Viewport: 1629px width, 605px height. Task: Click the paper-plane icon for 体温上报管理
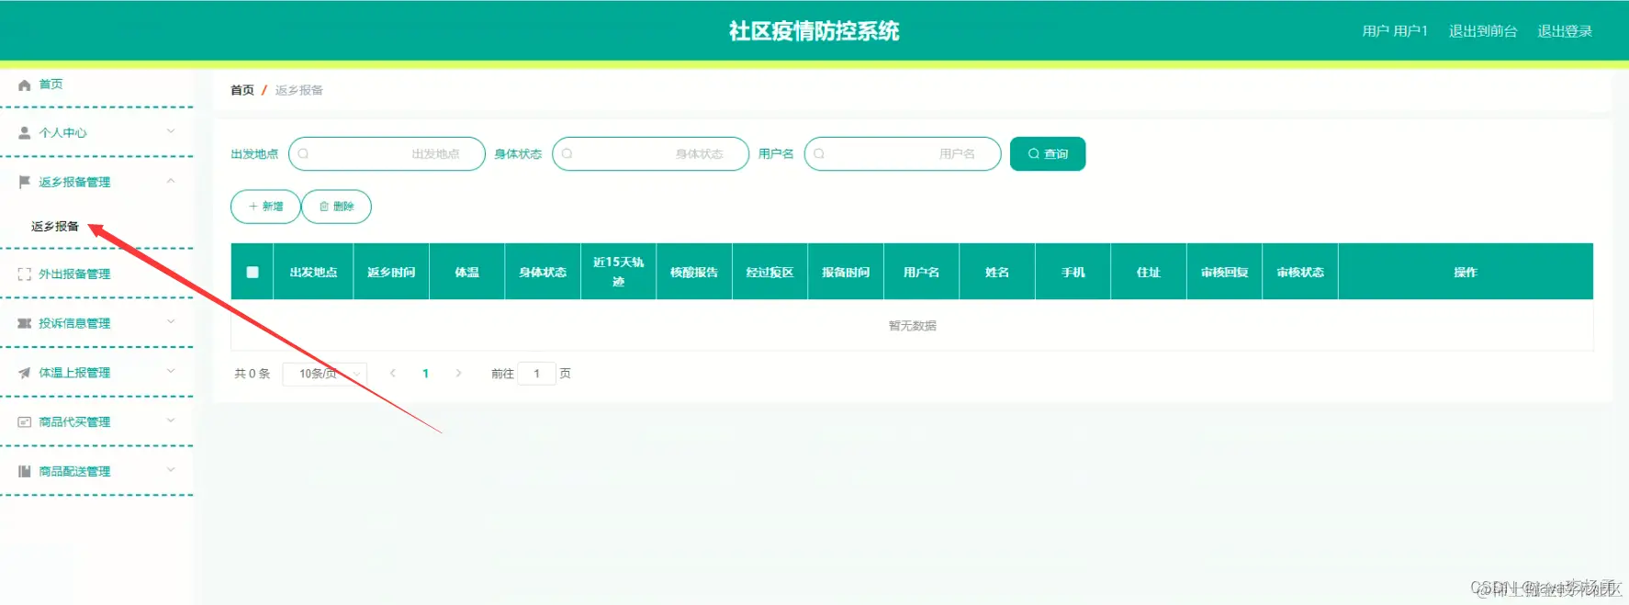(25, 373)
